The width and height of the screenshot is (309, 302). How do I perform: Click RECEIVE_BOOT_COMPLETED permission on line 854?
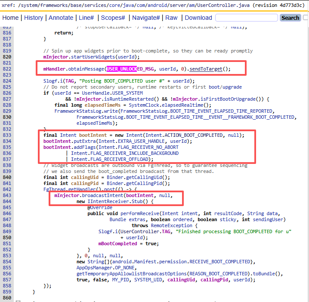click(x=220, y=262)
